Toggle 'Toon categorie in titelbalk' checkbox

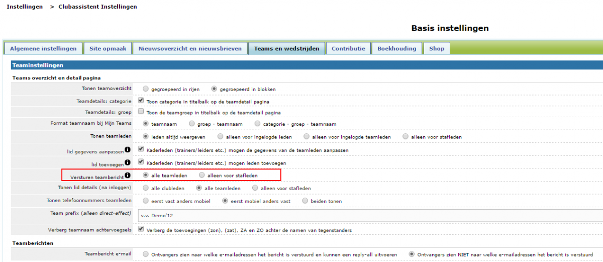point(141,101)
